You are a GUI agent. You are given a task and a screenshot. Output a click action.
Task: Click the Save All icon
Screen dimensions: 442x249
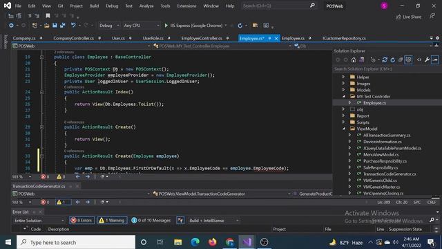(62, 26)
